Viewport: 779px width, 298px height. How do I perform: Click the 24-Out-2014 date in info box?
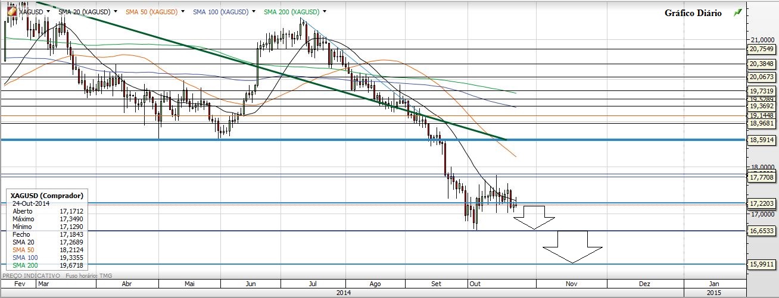[31, 203]
